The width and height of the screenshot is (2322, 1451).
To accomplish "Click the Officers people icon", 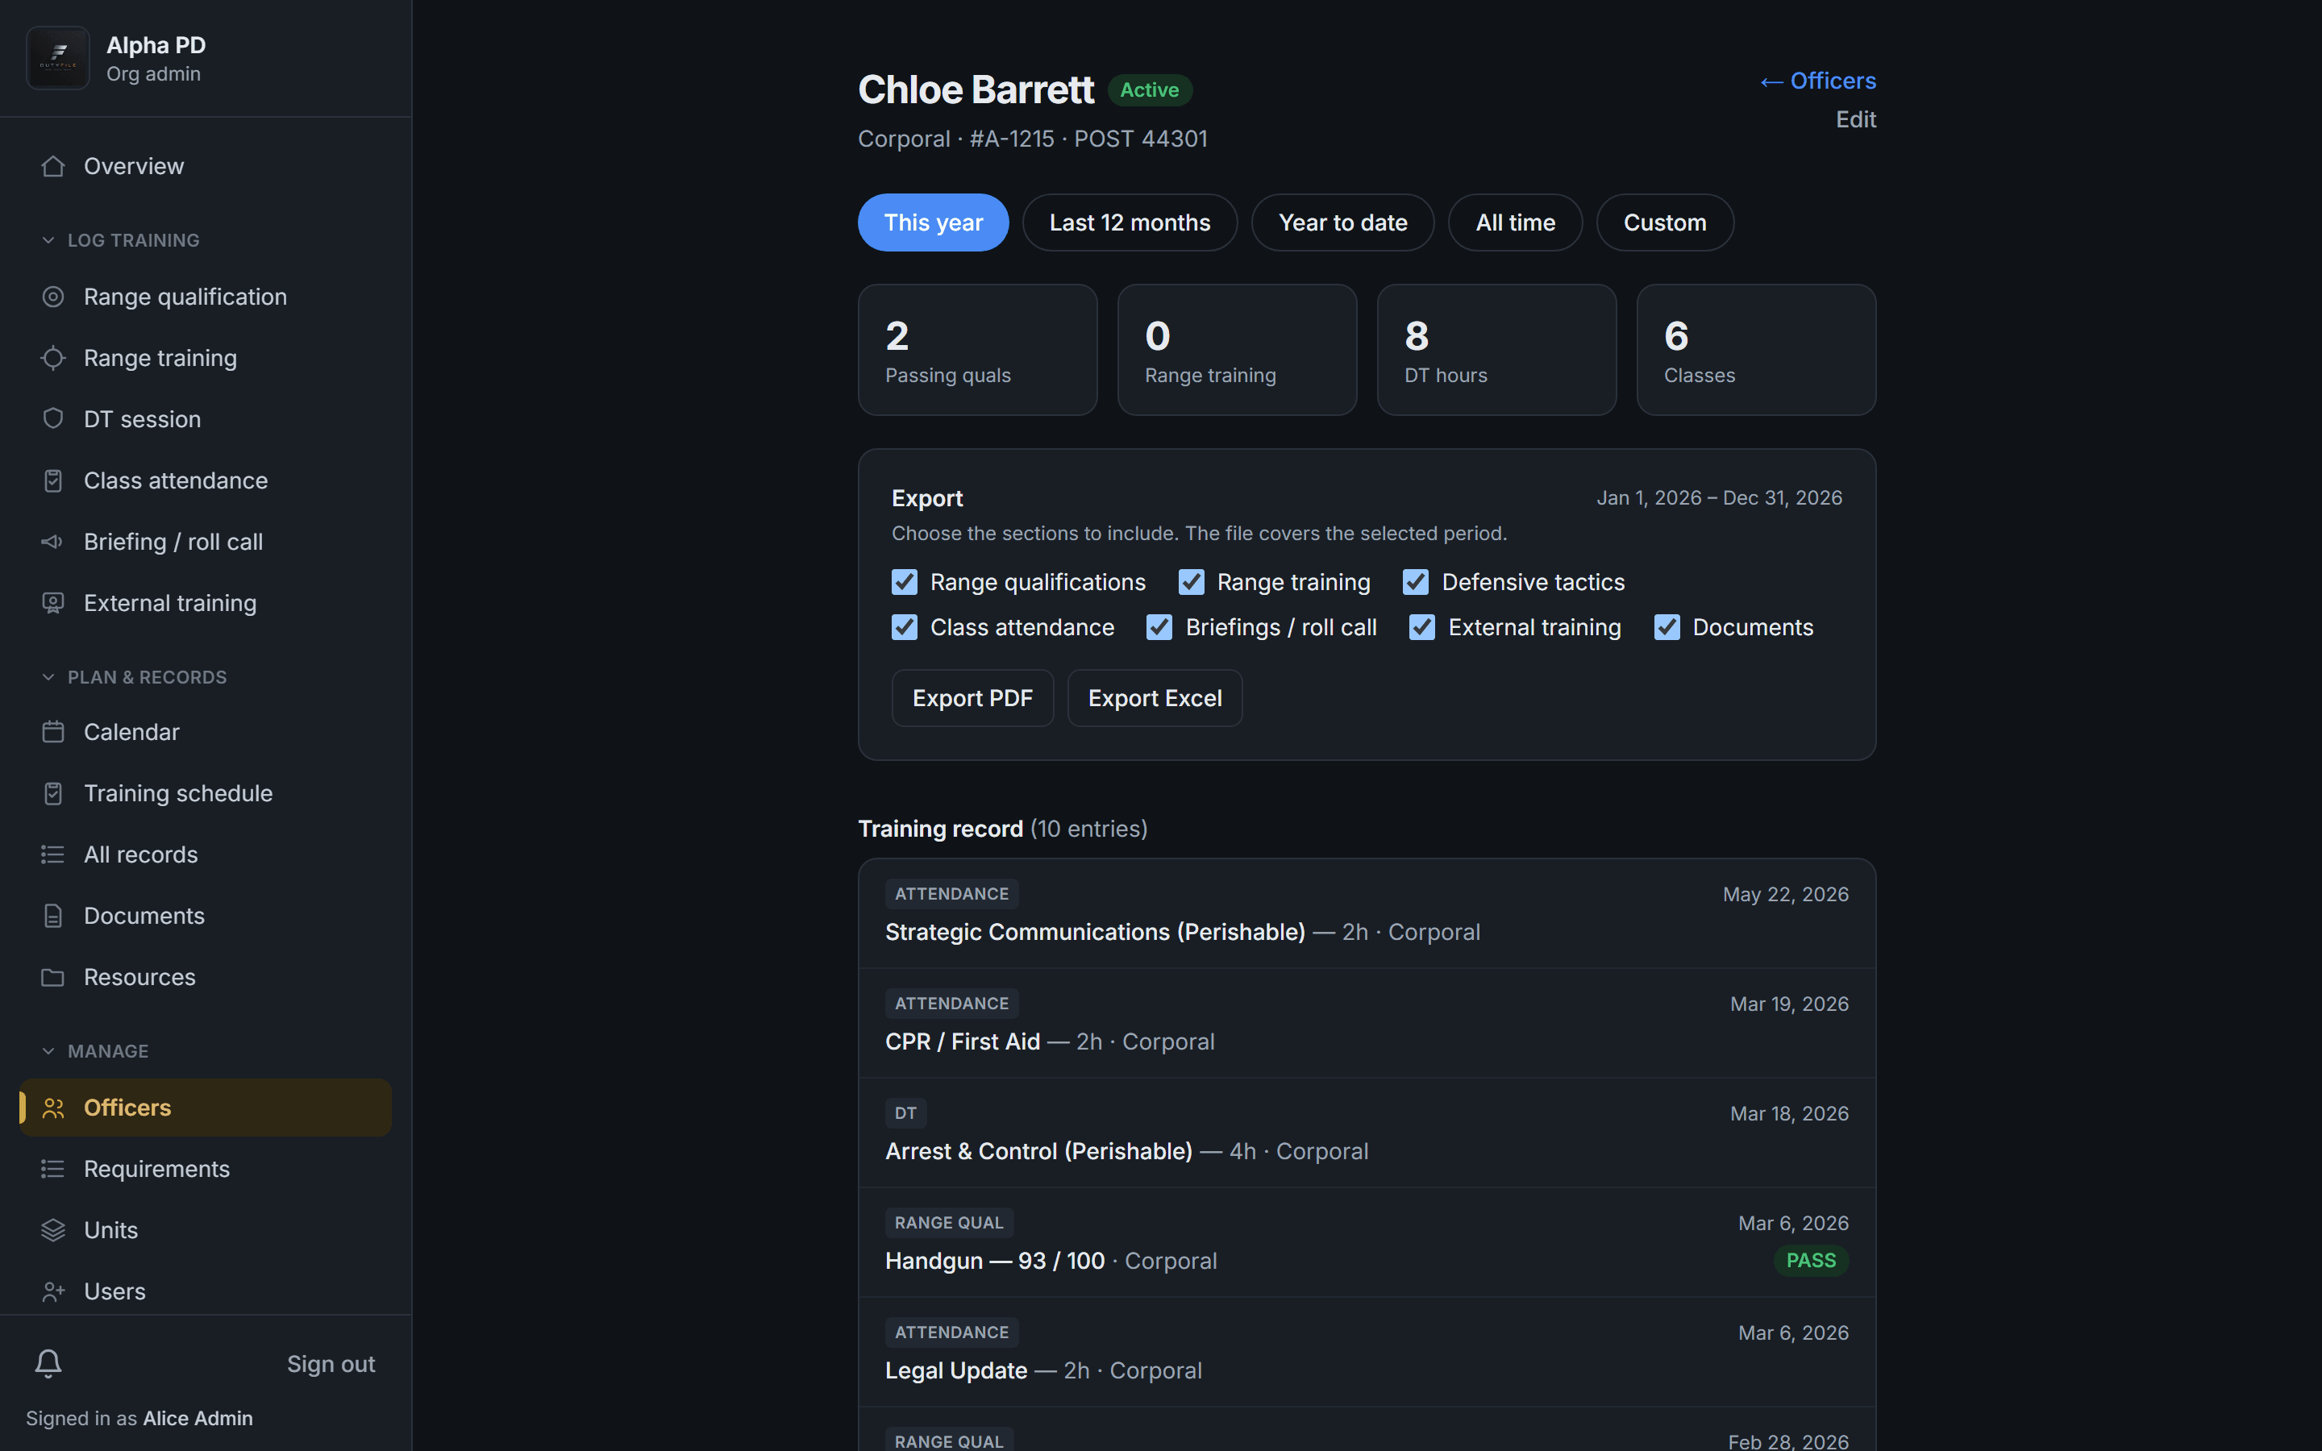I will pyautogui.click(x=52, y=1108).
